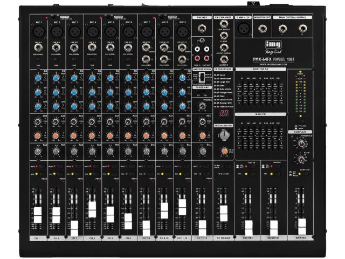Click the MIC 1 blue mid EQ knob
Image resolution: width=345 pixels, height=259 pixels.
point(38,92)
